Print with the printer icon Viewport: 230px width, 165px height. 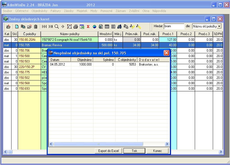point(76,27)
